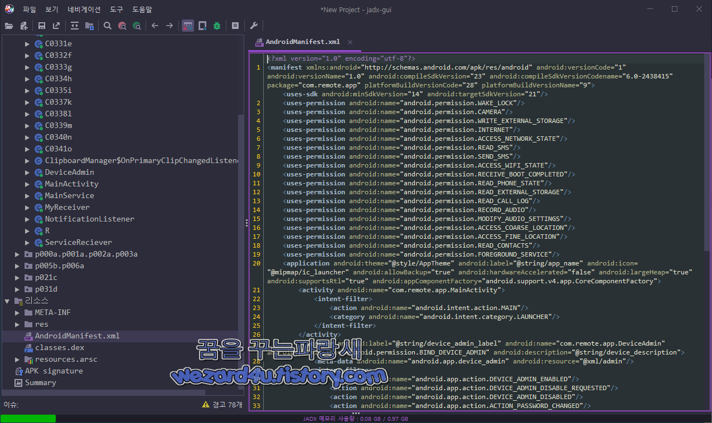The image size is (712, 423).
Task: Click the JADX memory usage bar
Action: click(x=356, y=419)
